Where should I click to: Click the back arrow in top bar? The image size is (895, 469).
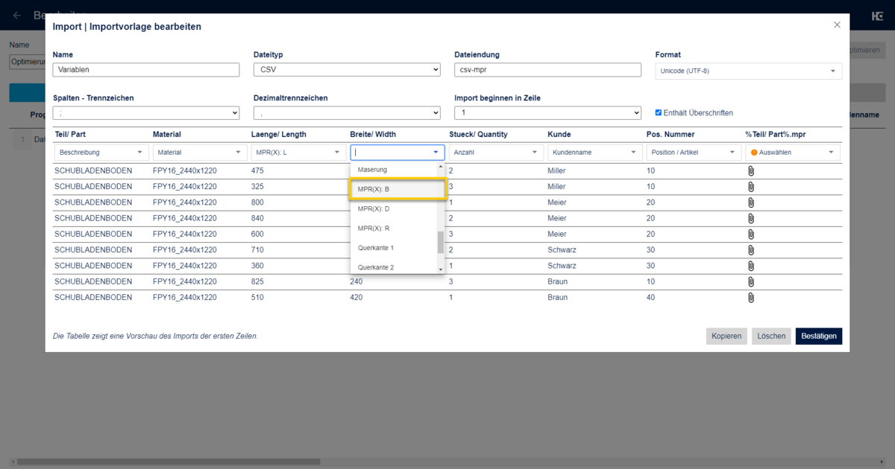point(16,15)
